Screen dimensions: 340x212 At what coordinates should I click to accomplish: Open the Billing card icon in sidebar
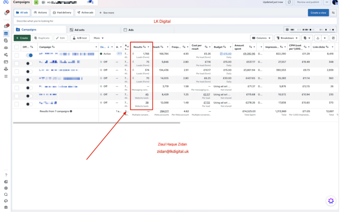tap(6, 62)
